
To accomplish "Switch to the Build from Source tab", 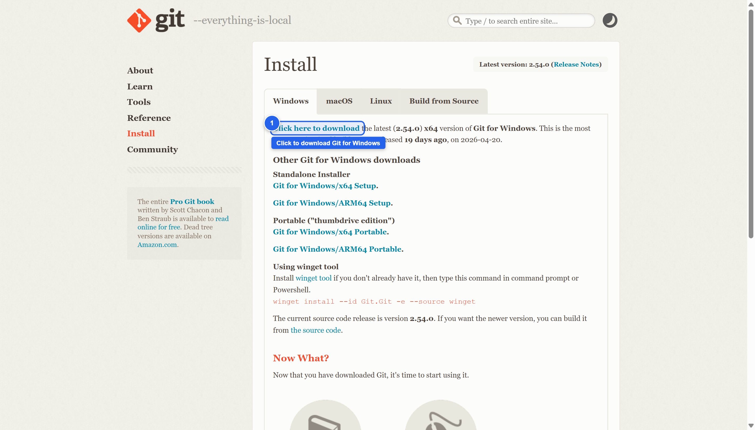I will [x=444, y=101].
